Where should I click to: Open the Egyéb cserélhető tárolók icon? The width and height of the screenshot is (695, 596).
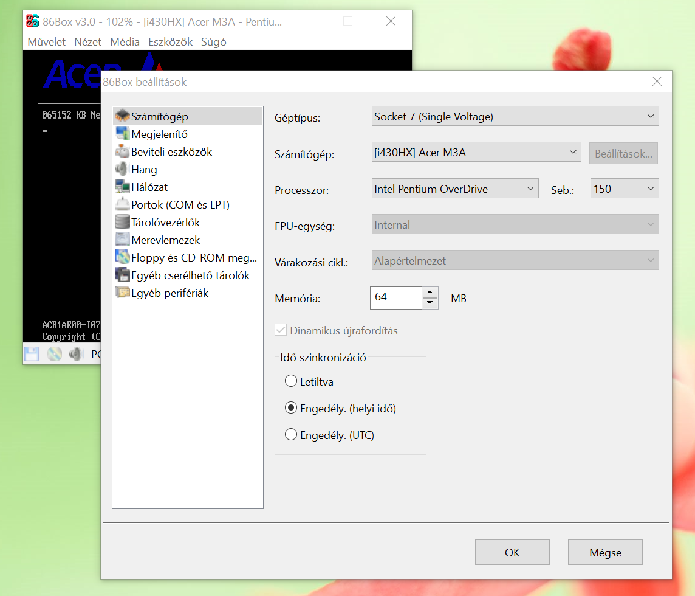click(122, 275)
